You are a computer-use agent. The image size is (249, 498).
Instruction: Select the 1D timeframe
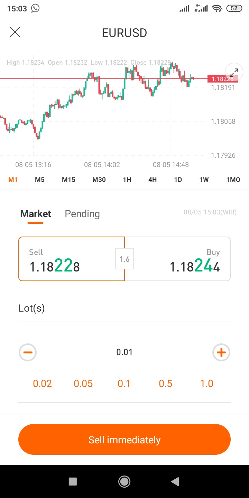[x=178, y=179]
